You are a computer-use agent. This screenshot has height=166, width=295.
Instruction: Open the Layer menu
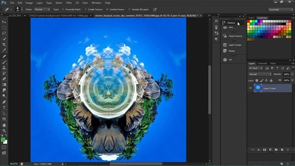click(x=40, y=3)
